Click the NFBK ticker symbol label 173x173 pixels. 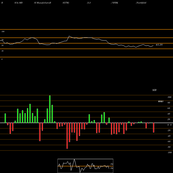point(115,3)
